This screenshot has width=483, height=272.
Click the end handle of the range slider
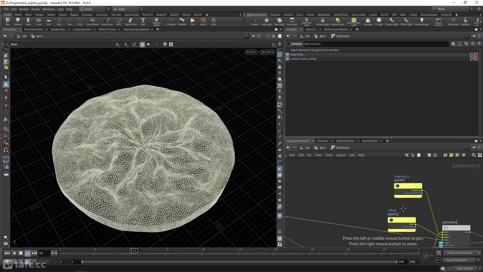tap(396, 262)
